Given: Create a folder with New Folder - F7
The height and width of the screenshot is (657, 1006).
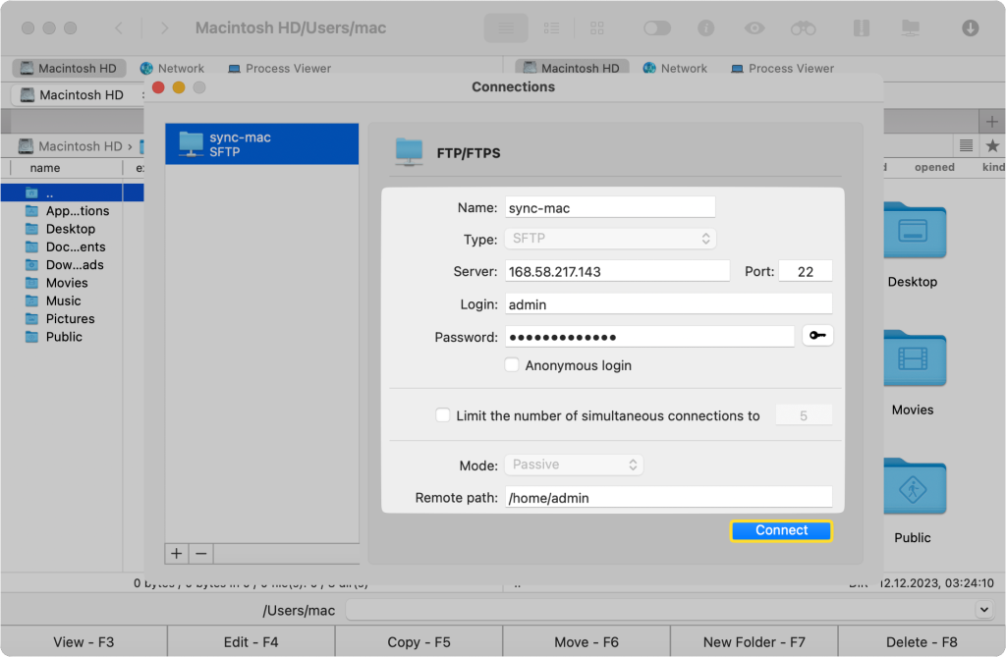Looking at the screenshot, I should point(754,641).
